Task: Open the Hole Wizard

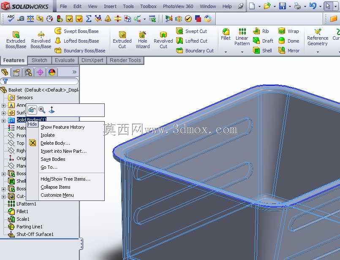Action: 143,40
